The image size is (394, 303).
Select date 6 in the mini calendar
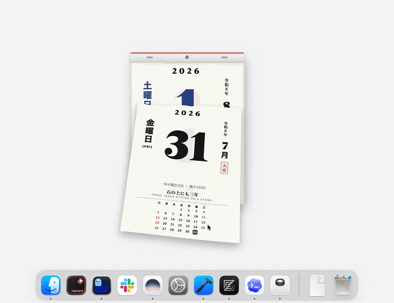tap(165, 213)
